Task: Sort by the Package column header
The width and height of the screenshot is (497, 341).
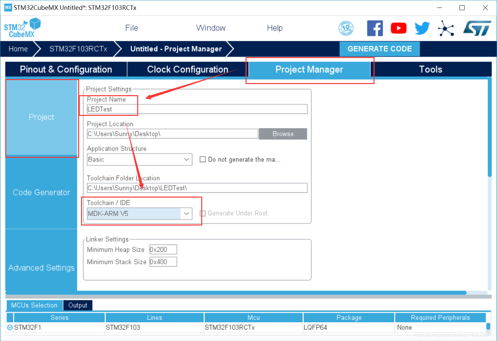Action: [349, 318]
